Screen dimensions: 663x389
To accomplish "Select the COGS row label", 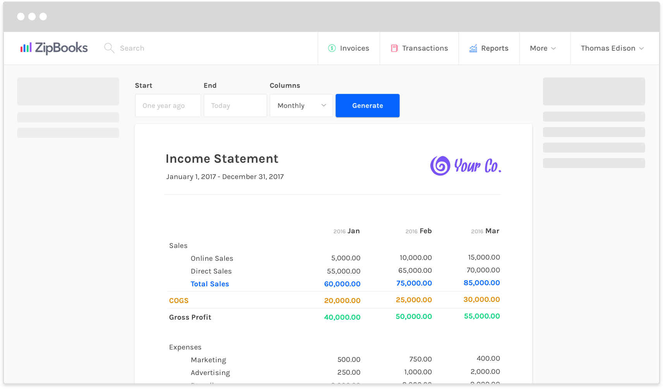I will coord(178,300).
